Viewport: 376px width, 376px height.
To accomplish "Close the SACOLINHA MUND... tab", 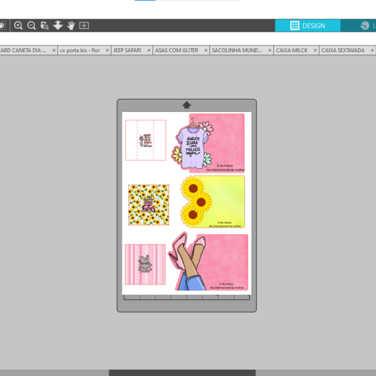I will click(x=270, y=50).
